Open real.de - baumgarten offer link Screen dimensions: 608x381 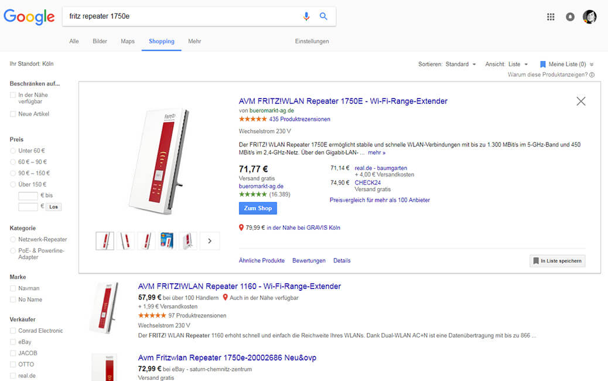pyautogui.click(x=381, y=168)
